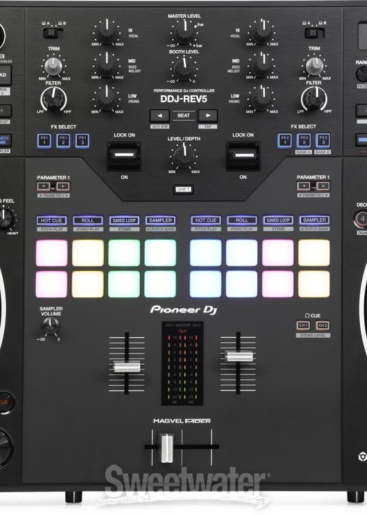367x515 pixels.
Task: Click the LEVEL/DEPTH knob
Action: click(x=184, y=156)
